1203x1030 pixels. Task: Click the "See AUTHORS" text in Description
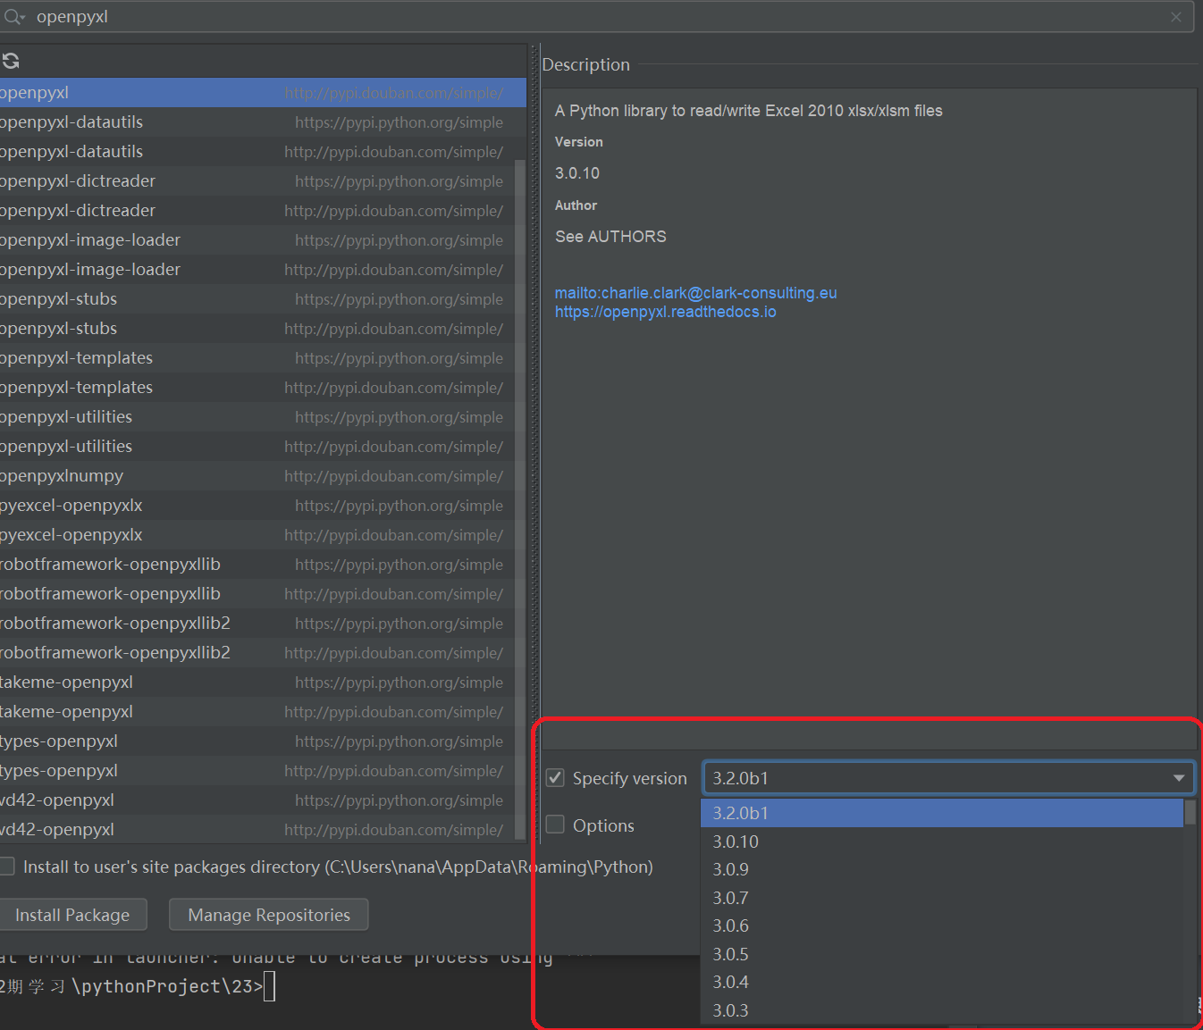pyautogui.click(x=610, y=237)
